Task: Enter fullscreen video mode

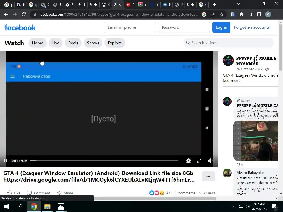Action: coord(199,161)
